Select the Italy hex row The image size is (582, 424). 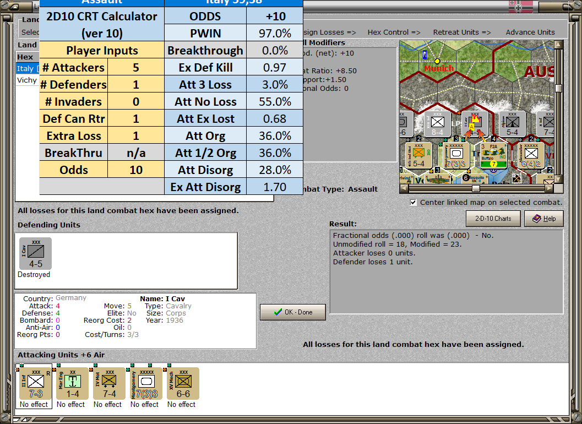coord(28,69)
